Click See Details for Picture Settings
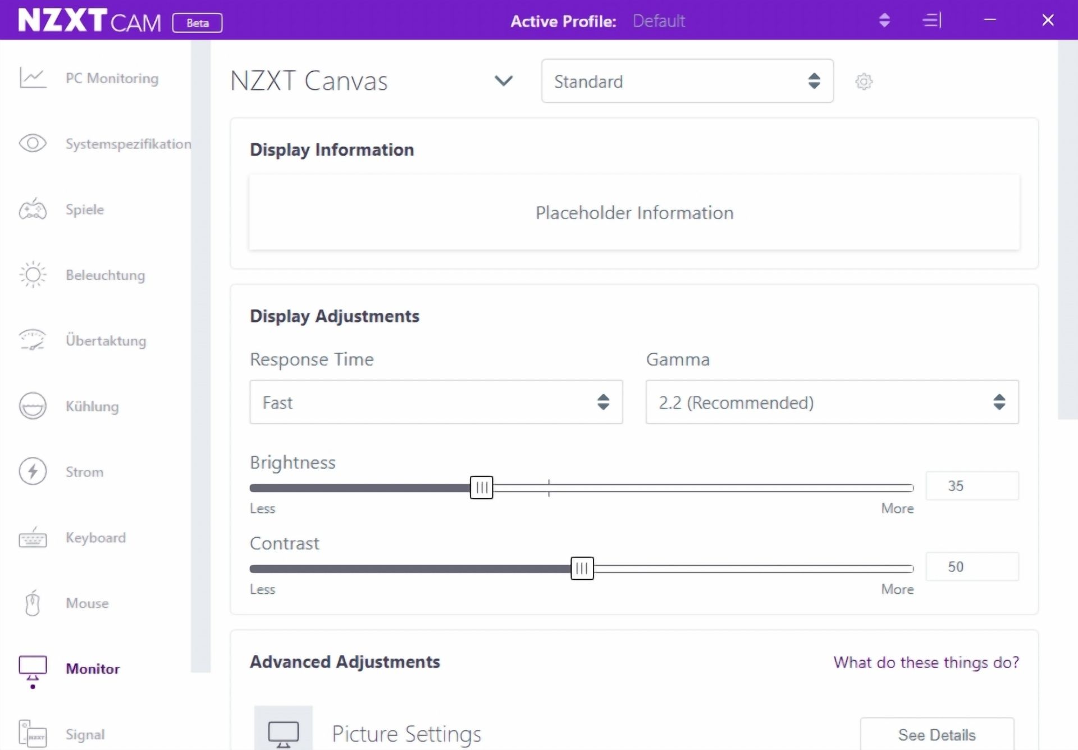The height and width of the screenshot is (750, 1078). [937, 734]
